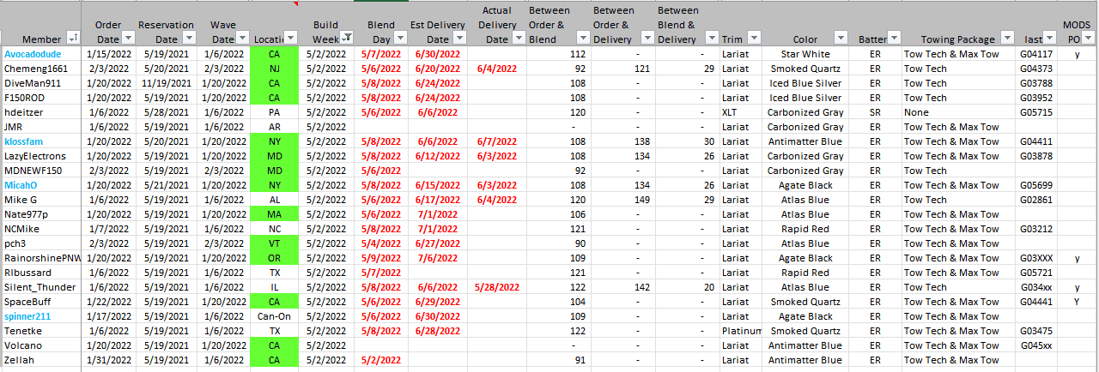Open the Member column sort dropdown
The width and height of the screenshot is (1099, 372).
pos(73,39)
